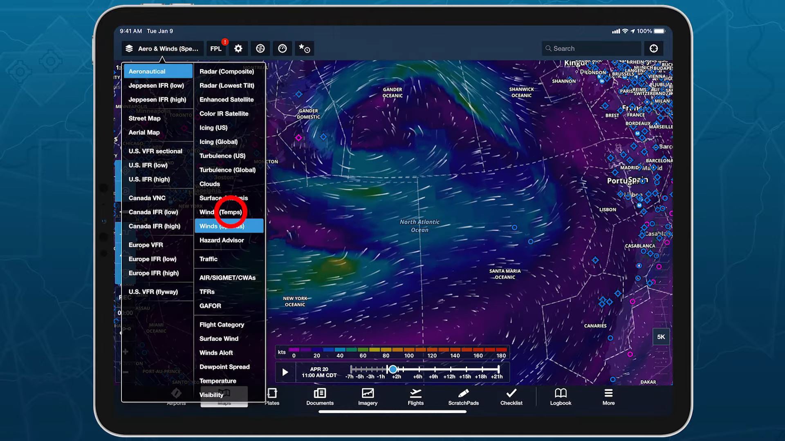Open the instrument gauge icon
Image resolution: width=785 pixels, height=441 pixels.
click(x=282, y=49)
